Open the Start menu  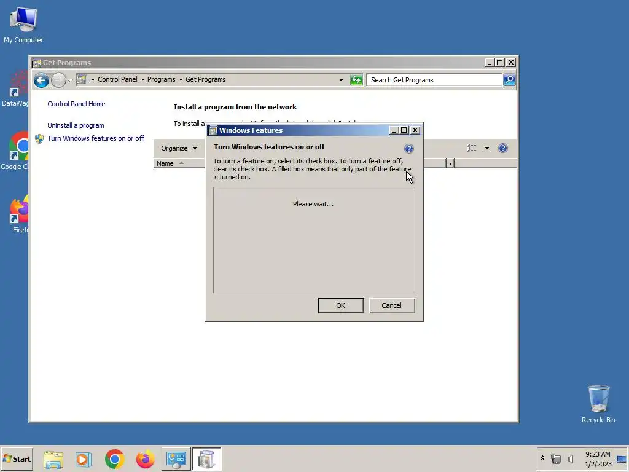tap(17, 458)
